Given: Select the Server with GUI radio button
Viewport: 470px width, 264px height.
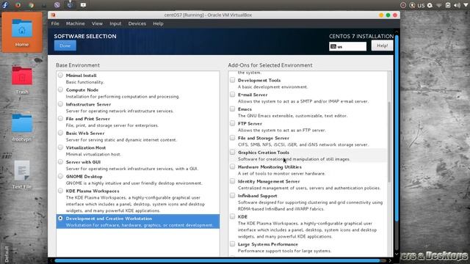Looking at the screenshot, I should [x=60, y=161].
